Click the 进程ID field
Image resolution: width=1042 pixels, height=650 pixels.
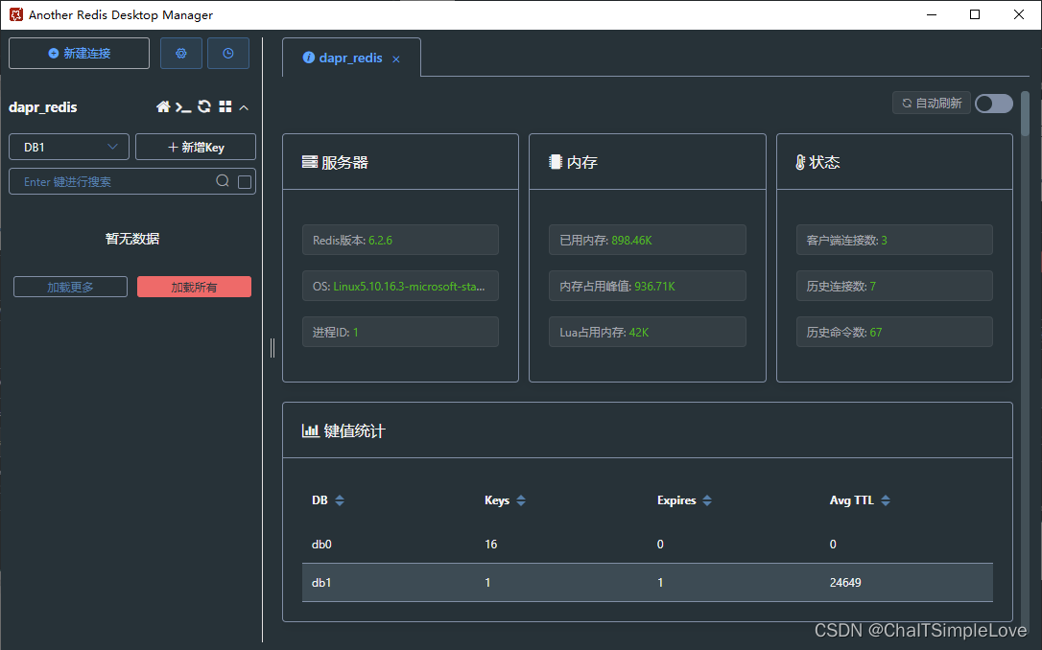400,332
